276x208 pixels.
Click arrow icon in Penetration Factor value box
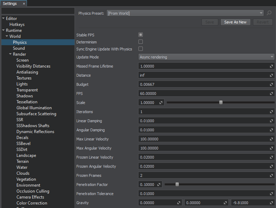(x=159, y=185)
